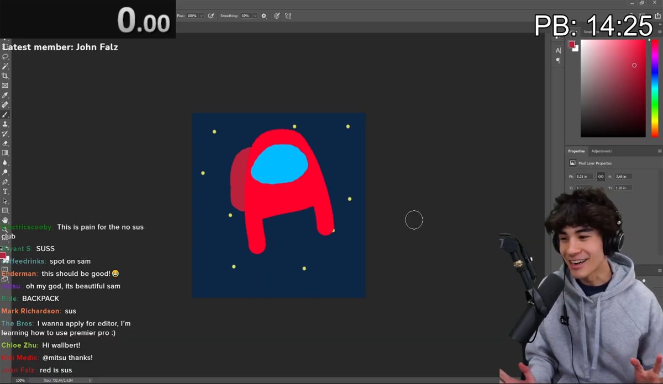
Task: Click the hue spectrum slider
Action: [655, 88]
